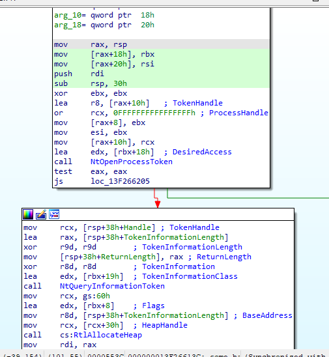The image size is (329, 357).
Task: Click the 'mov esi, ebx' instruction
Action: pos(91,132)
